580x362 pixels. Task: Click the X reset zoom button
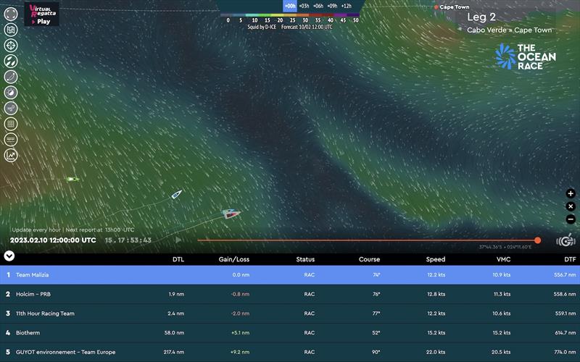coord(571,206)
